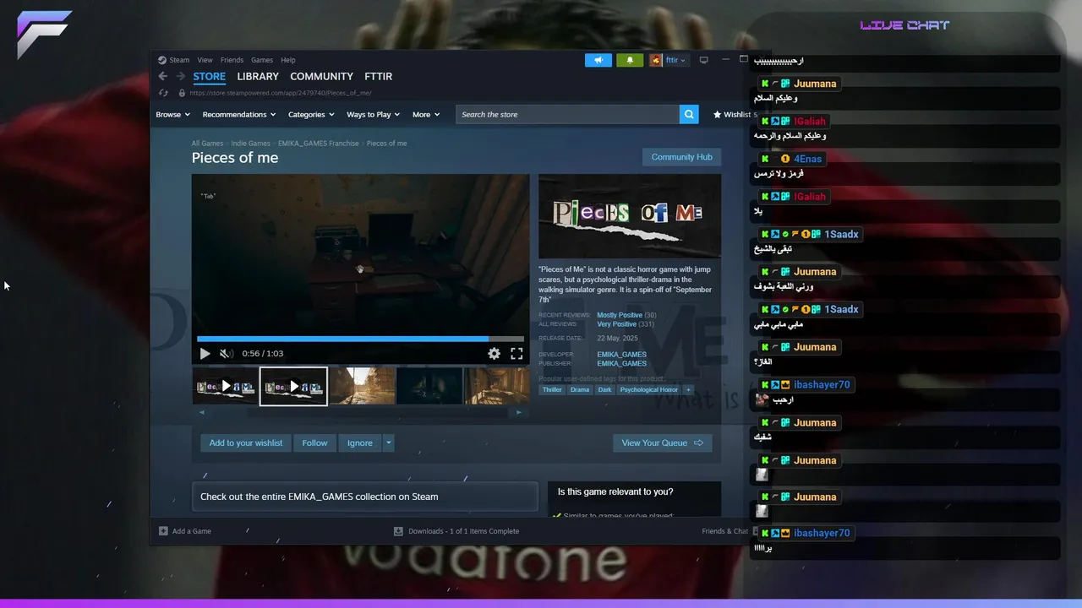Play the game trailer video

[x=205, y=354]
